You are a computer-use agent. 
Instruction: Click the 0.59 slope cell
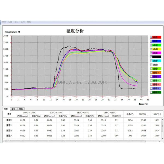point(36,131)
